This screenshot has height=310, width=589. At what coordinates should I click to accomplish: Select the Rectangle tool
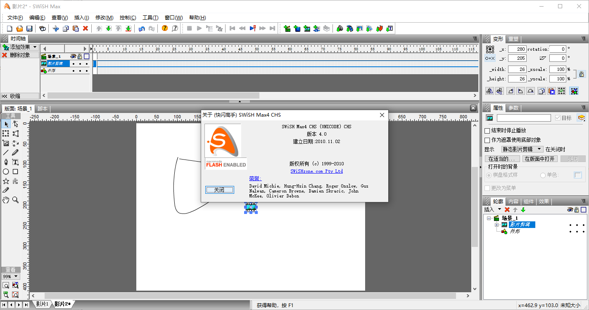click(15, 171)
